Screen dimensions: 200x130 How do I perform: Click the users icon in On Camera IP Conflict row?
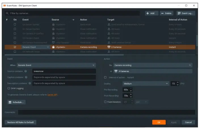tap(109, 34)
